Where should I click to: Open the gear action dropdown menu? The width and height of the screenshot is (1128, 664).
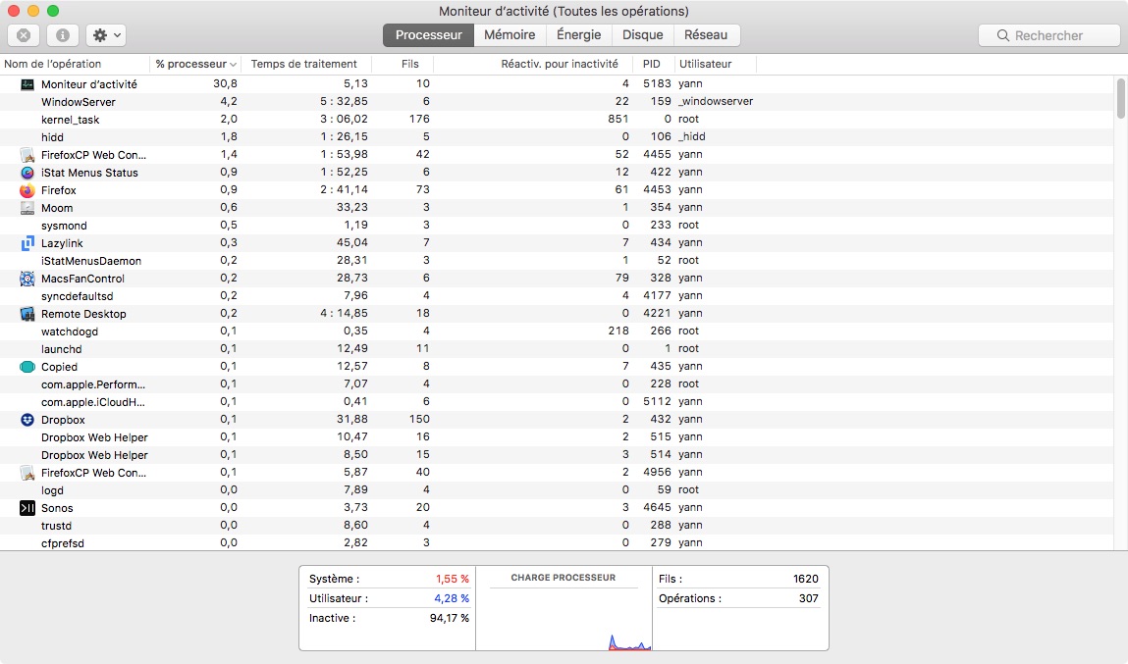coord(105,35)
